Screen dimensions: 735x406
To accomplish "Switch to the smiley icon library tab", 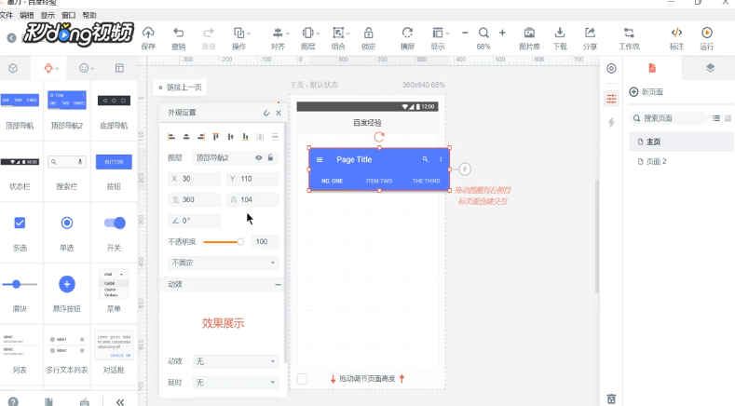I will (84, 69).
